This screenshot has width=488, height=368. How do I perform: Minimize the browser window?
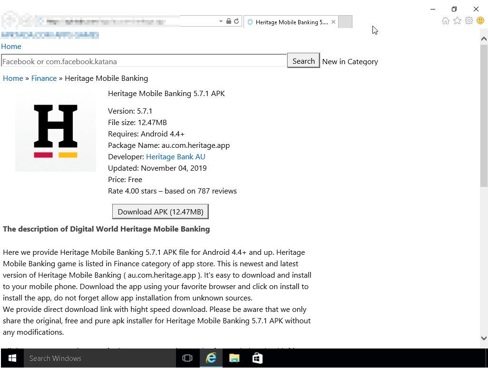tap(433, 9)
